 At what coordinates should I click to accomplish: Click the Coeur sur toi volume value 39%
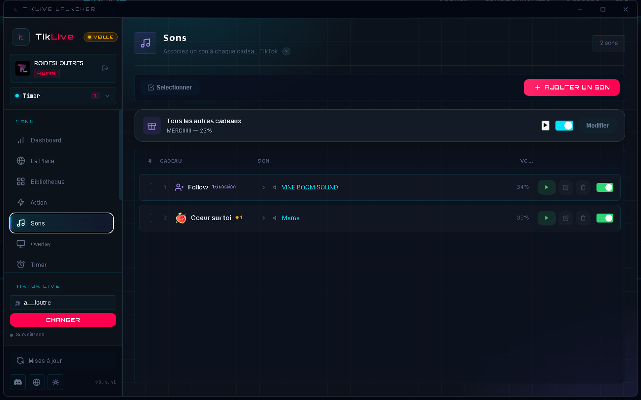coord(523,218)
